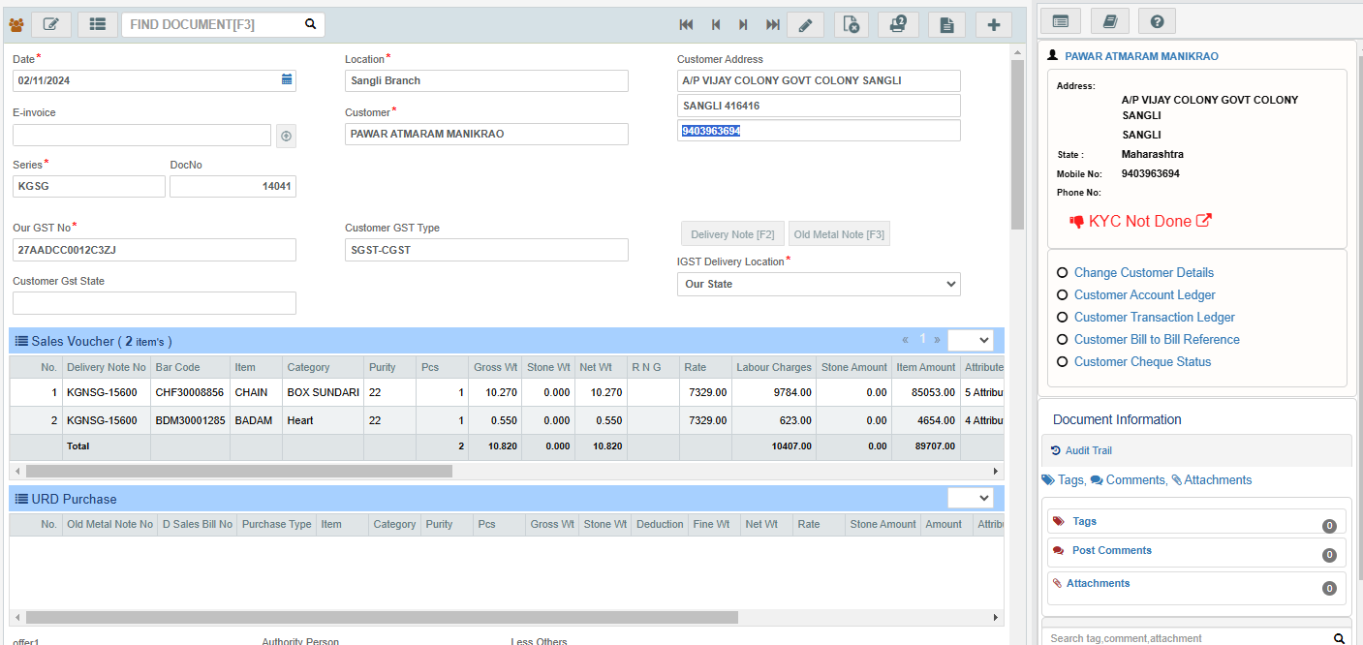
Task: Open the card view button in right panel
Action: [1061, 20]
